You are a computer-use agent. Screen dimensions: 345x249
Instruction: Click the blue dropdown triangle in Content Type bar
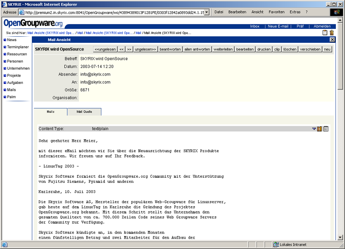[314, 129]
